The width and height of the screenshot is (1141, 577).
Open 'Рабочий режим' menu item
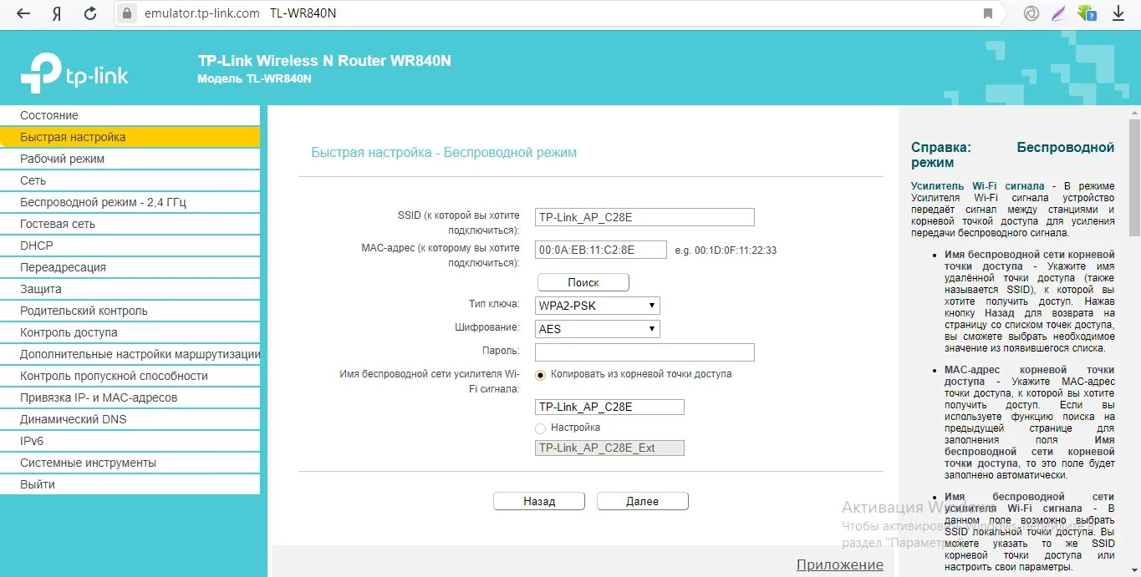click(130, 159)
